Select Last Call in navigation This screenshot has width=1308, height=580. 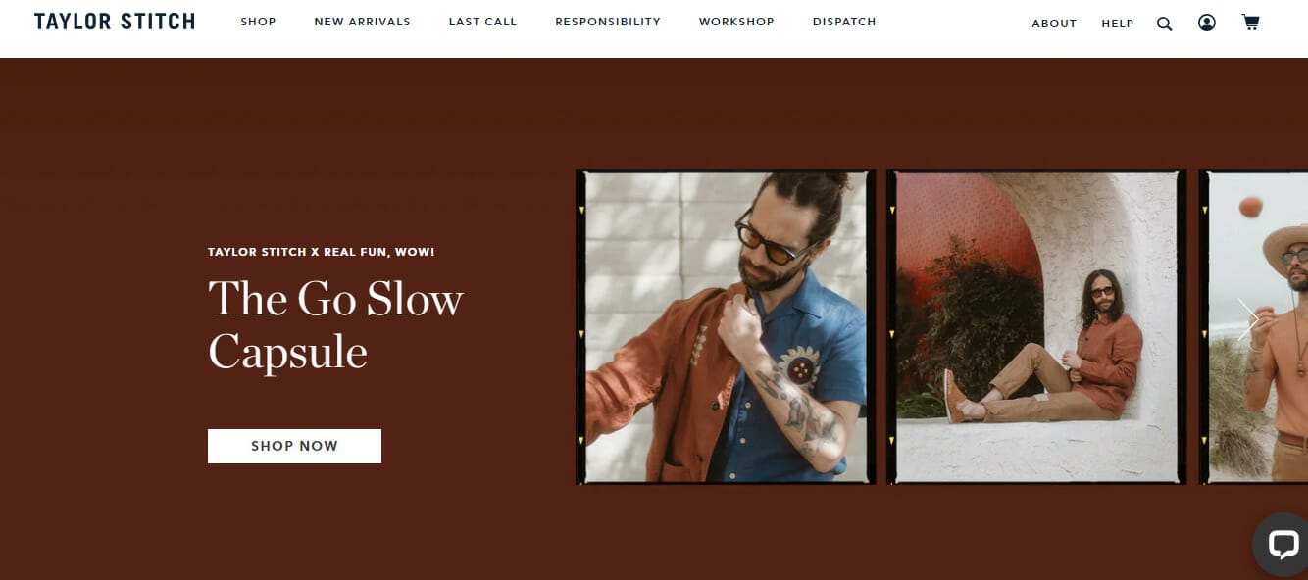pos(482,22)
